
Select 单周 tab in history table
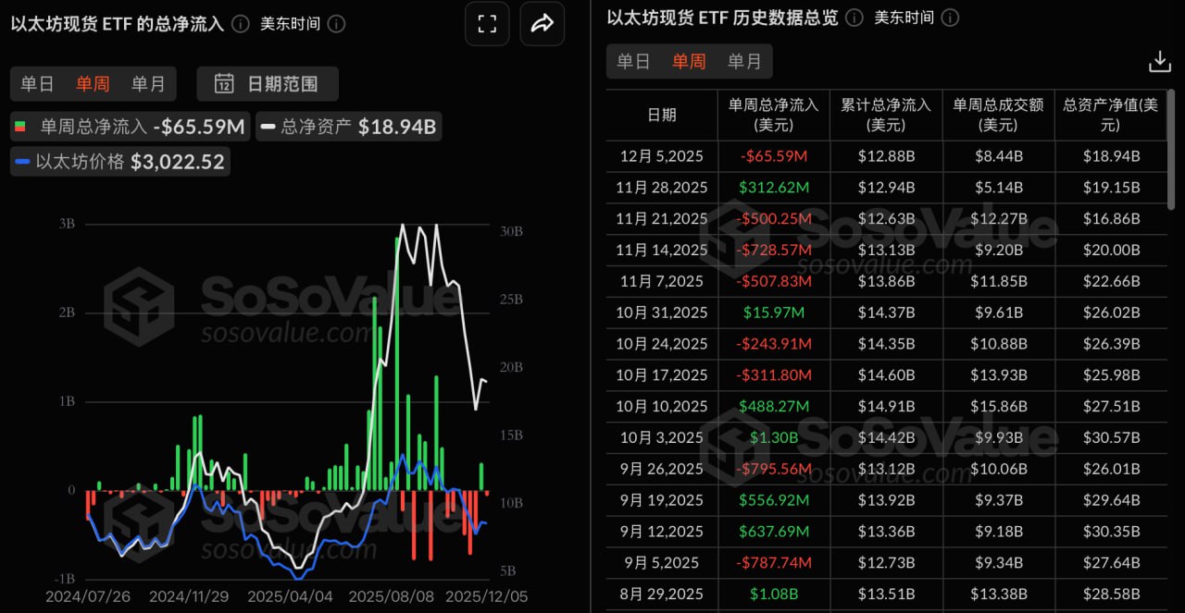tap(689, 61)
